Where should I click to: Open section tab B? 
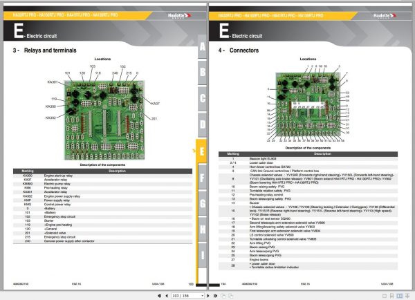202,72
